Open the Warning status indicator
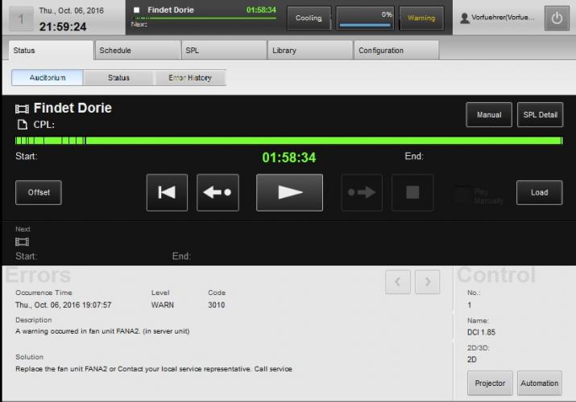576x402 pixels. (x=421, y=18)
